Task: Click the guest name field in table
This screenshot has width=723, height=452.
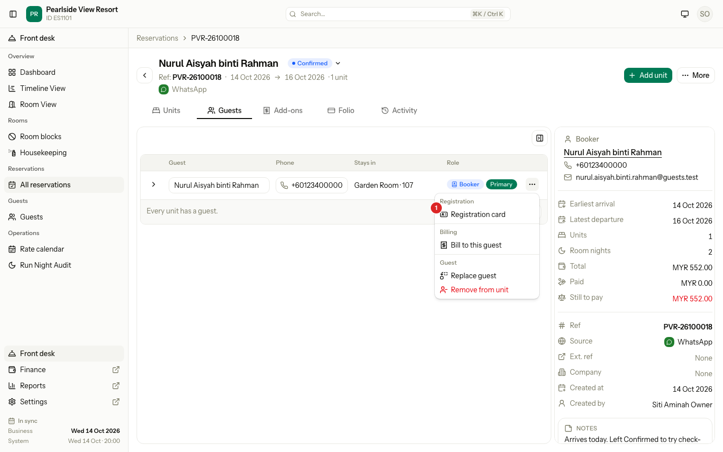Action: (219, 185)
